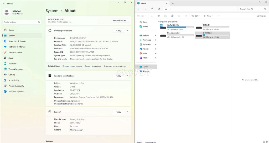Image resolution: width=269 pixels, height=143 pixels.
Task: Click the search magnifier in Find a setting
Action: [39, 22]
